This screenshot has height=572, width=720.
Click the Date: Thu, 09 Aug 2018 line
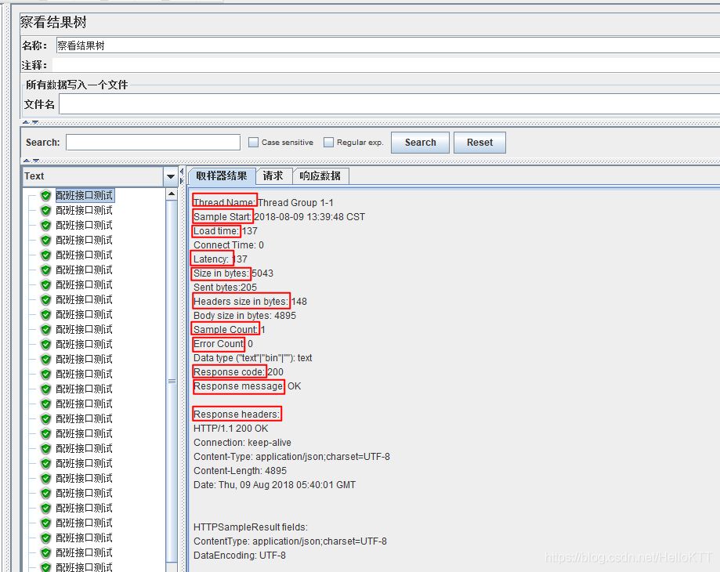[x=274, y=485]
